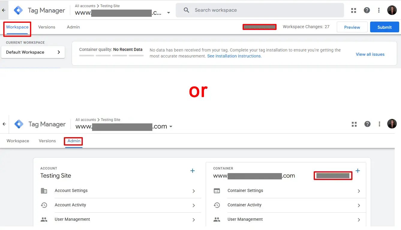
Task: Click the Testing Site account name under ACCOUNT
Action: [x=56, y=175]
